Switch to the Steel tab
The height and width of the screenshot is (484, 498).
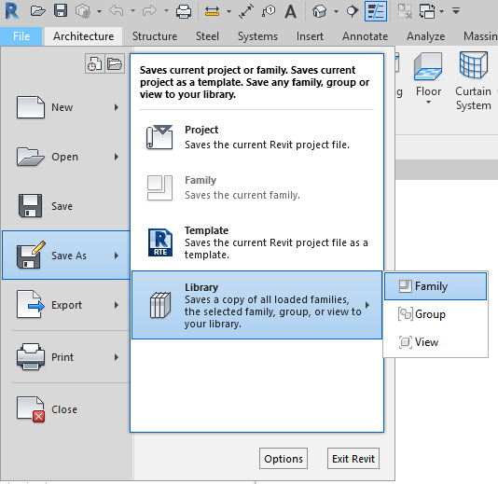click(x=207, y=36)
